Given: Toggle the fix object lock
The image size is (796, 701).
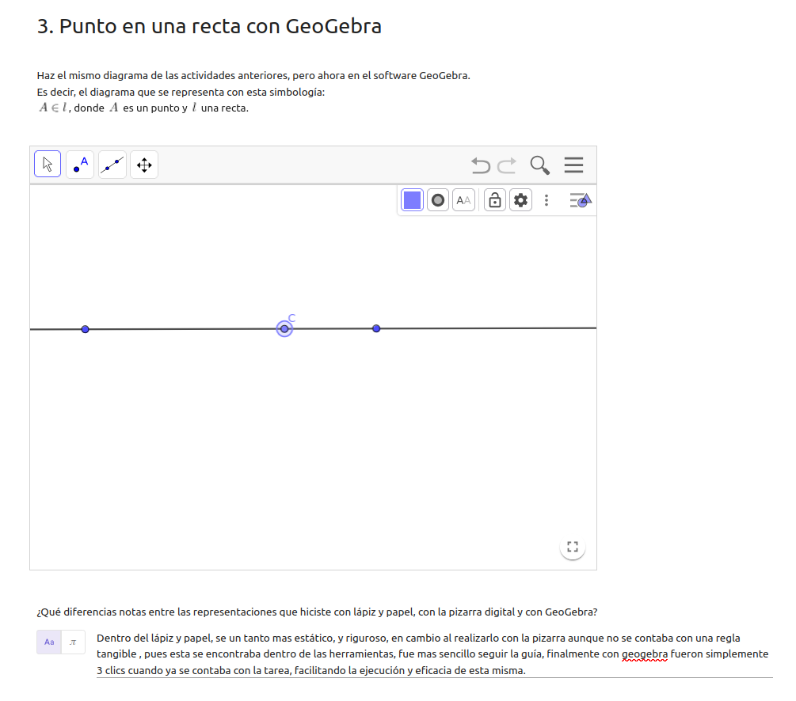Looking at the screenshot, I should 494,200.
